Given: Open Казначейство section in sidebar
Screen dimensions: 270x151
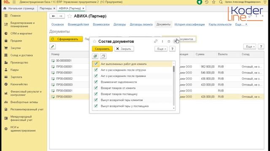Looking at the screenshot, I should [x=19, y=84].
